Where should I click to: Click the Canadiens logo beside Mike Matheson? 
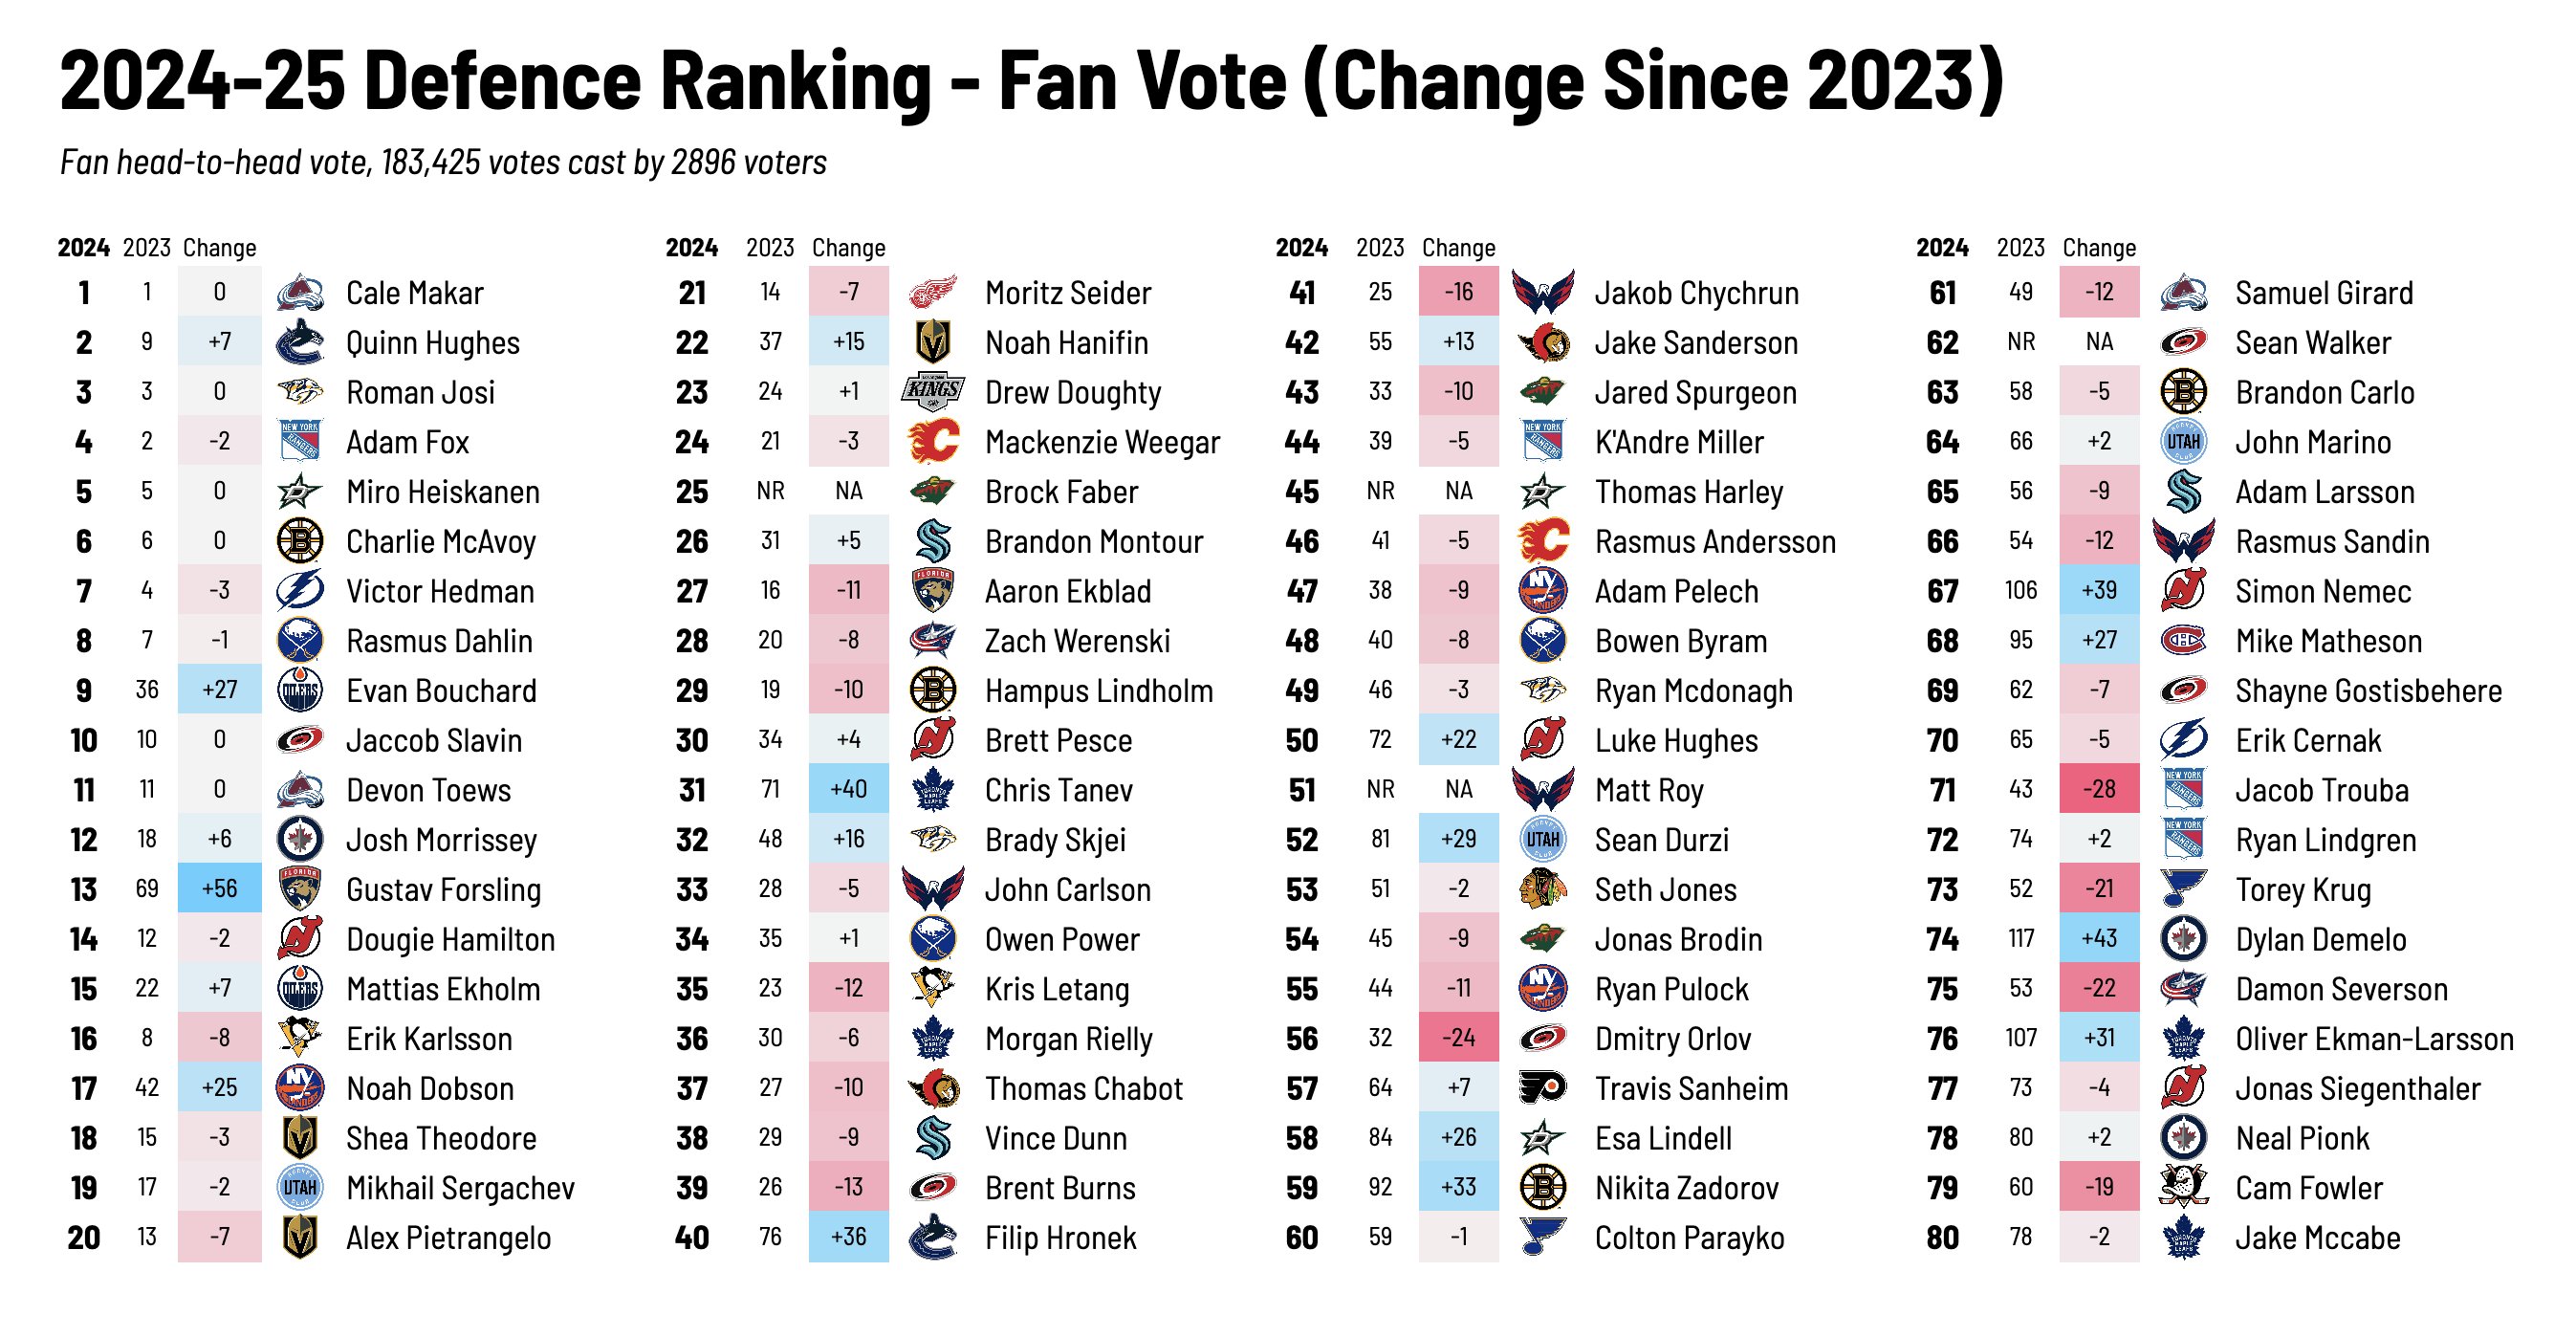pos(2183,641)
